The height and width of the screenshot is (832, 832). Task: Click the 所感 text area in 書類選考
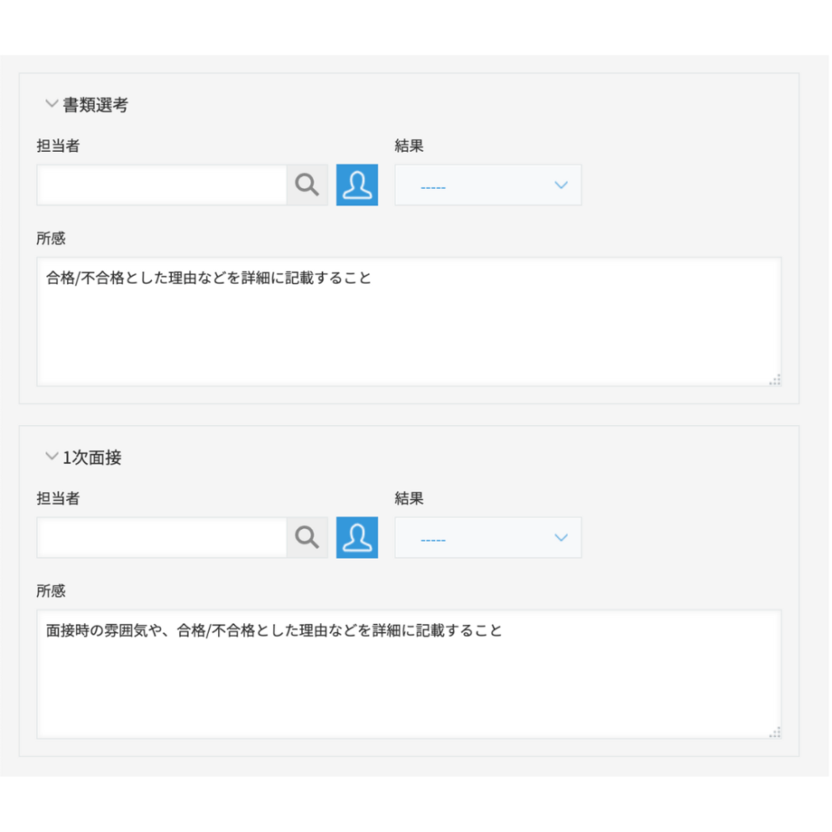point(409,322)
